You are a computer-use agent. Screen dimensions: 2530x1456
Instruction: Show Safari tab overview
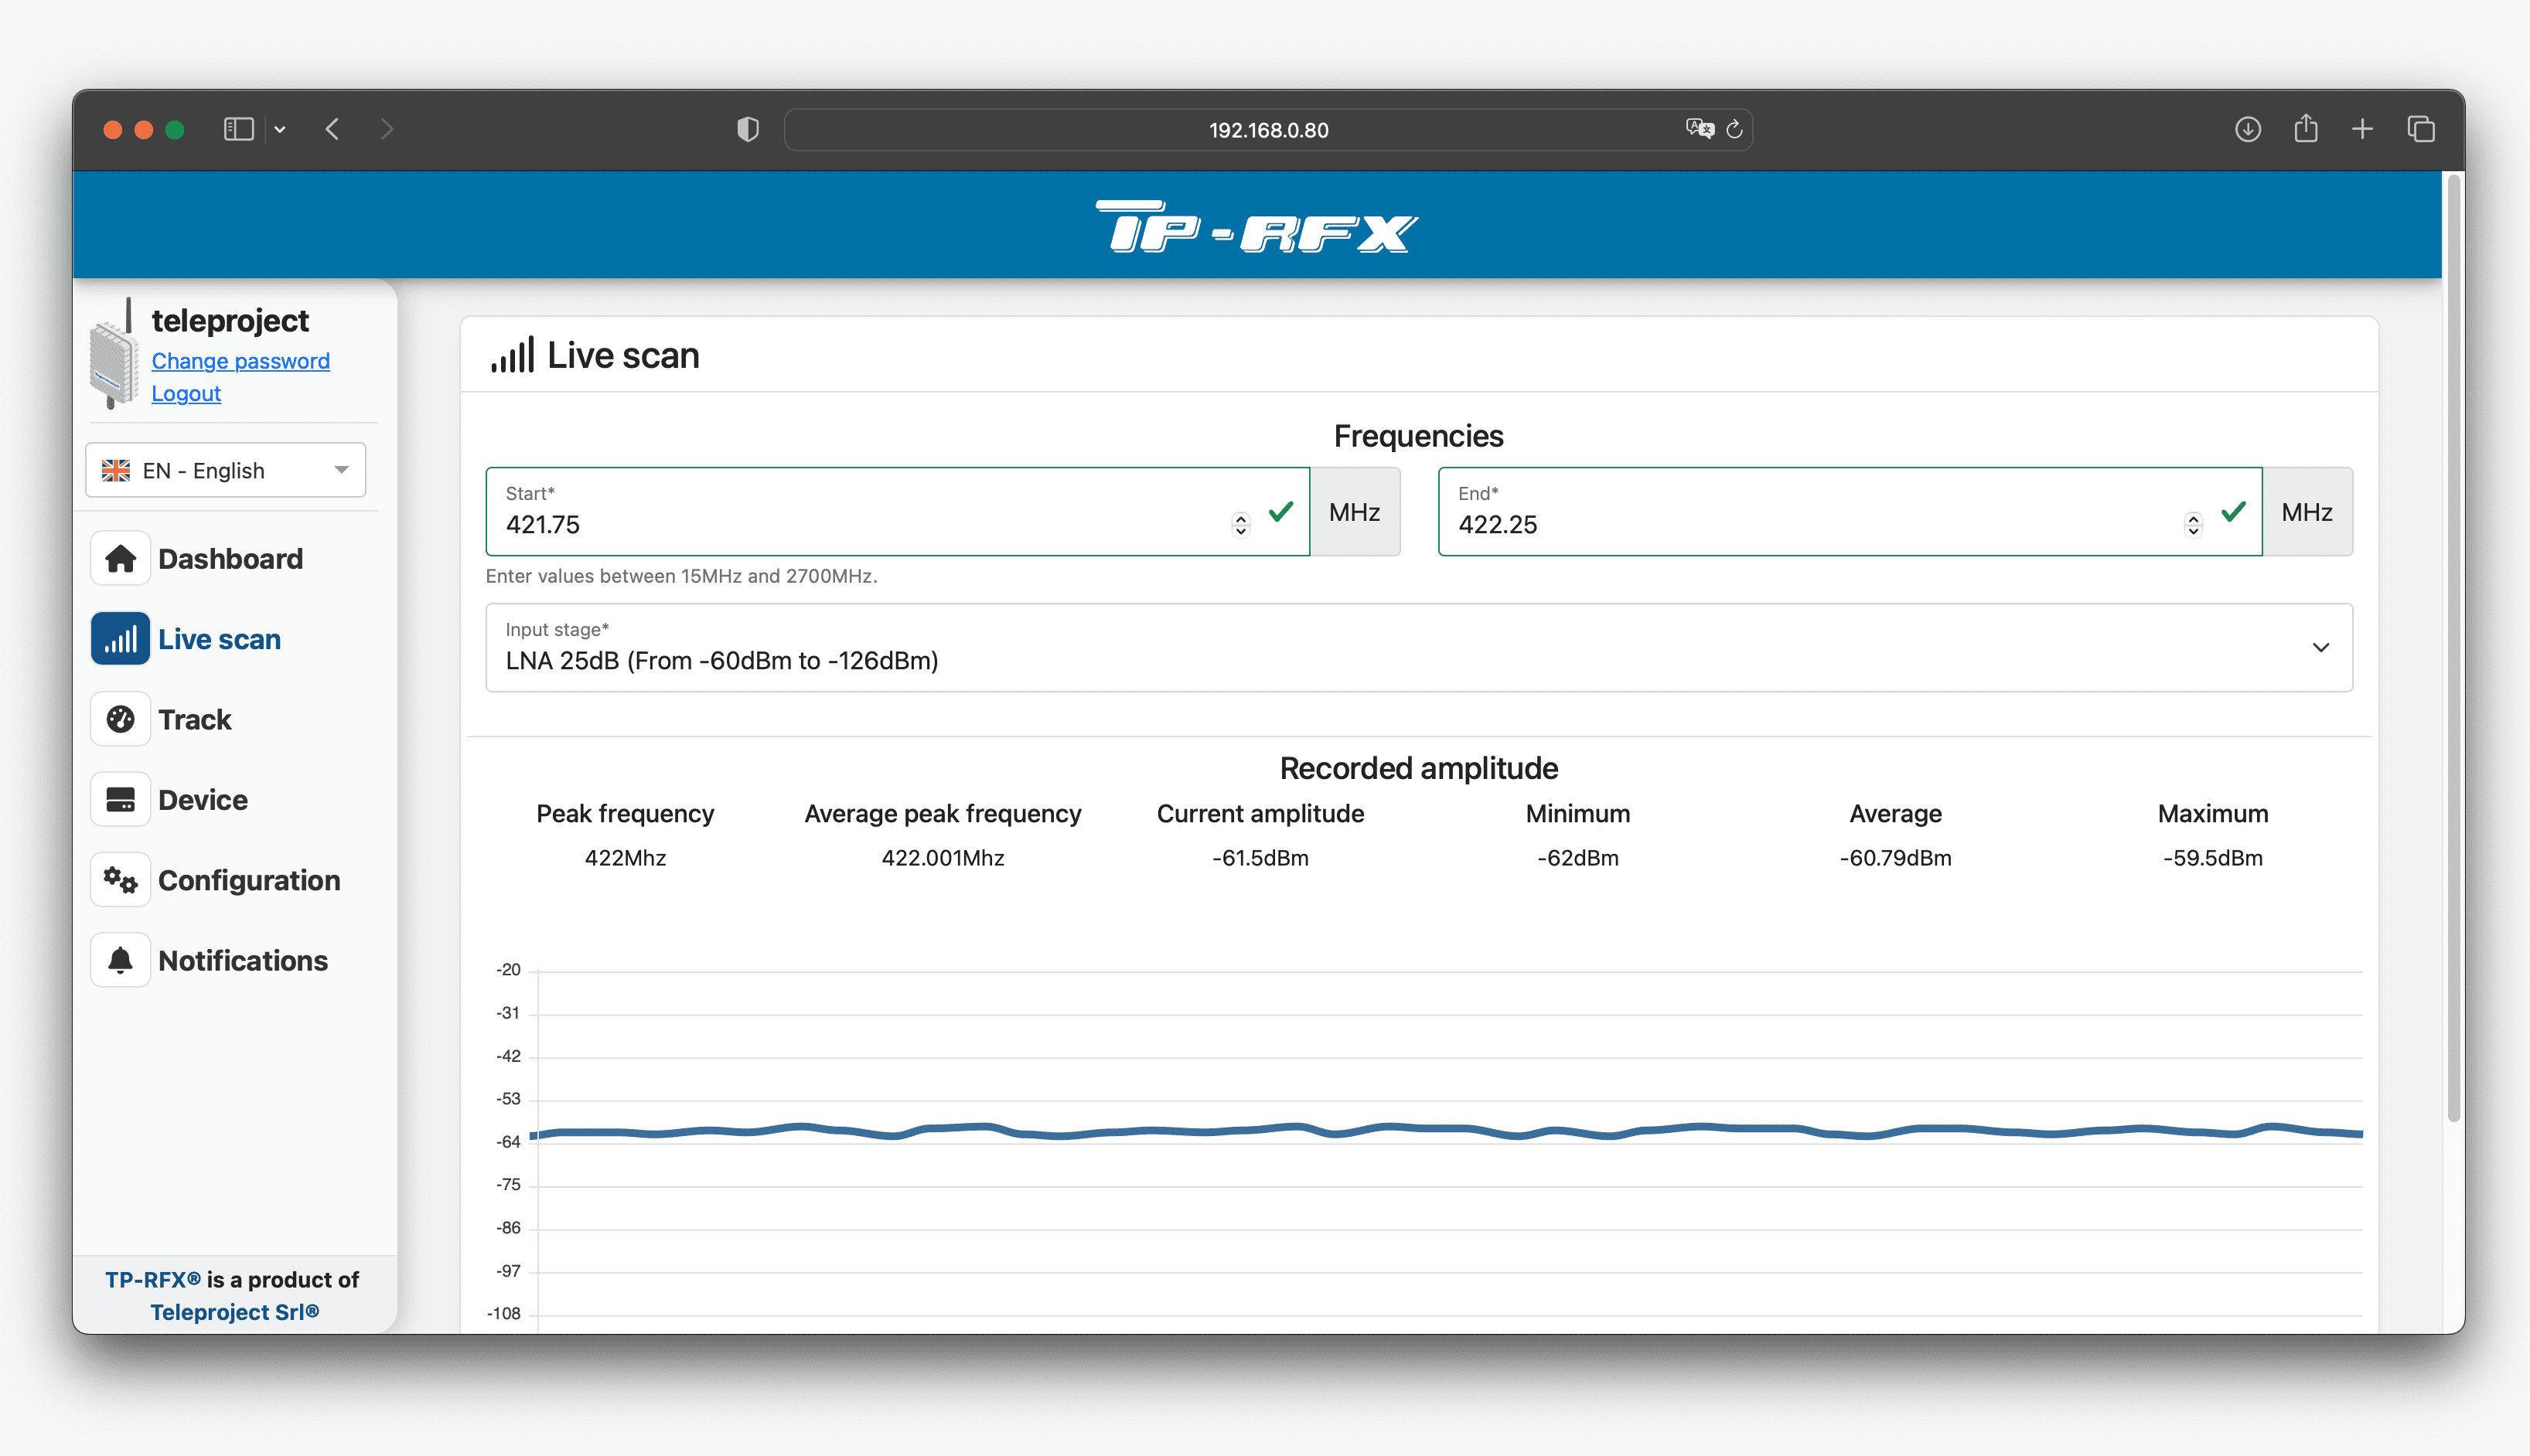coord(2421,129)
